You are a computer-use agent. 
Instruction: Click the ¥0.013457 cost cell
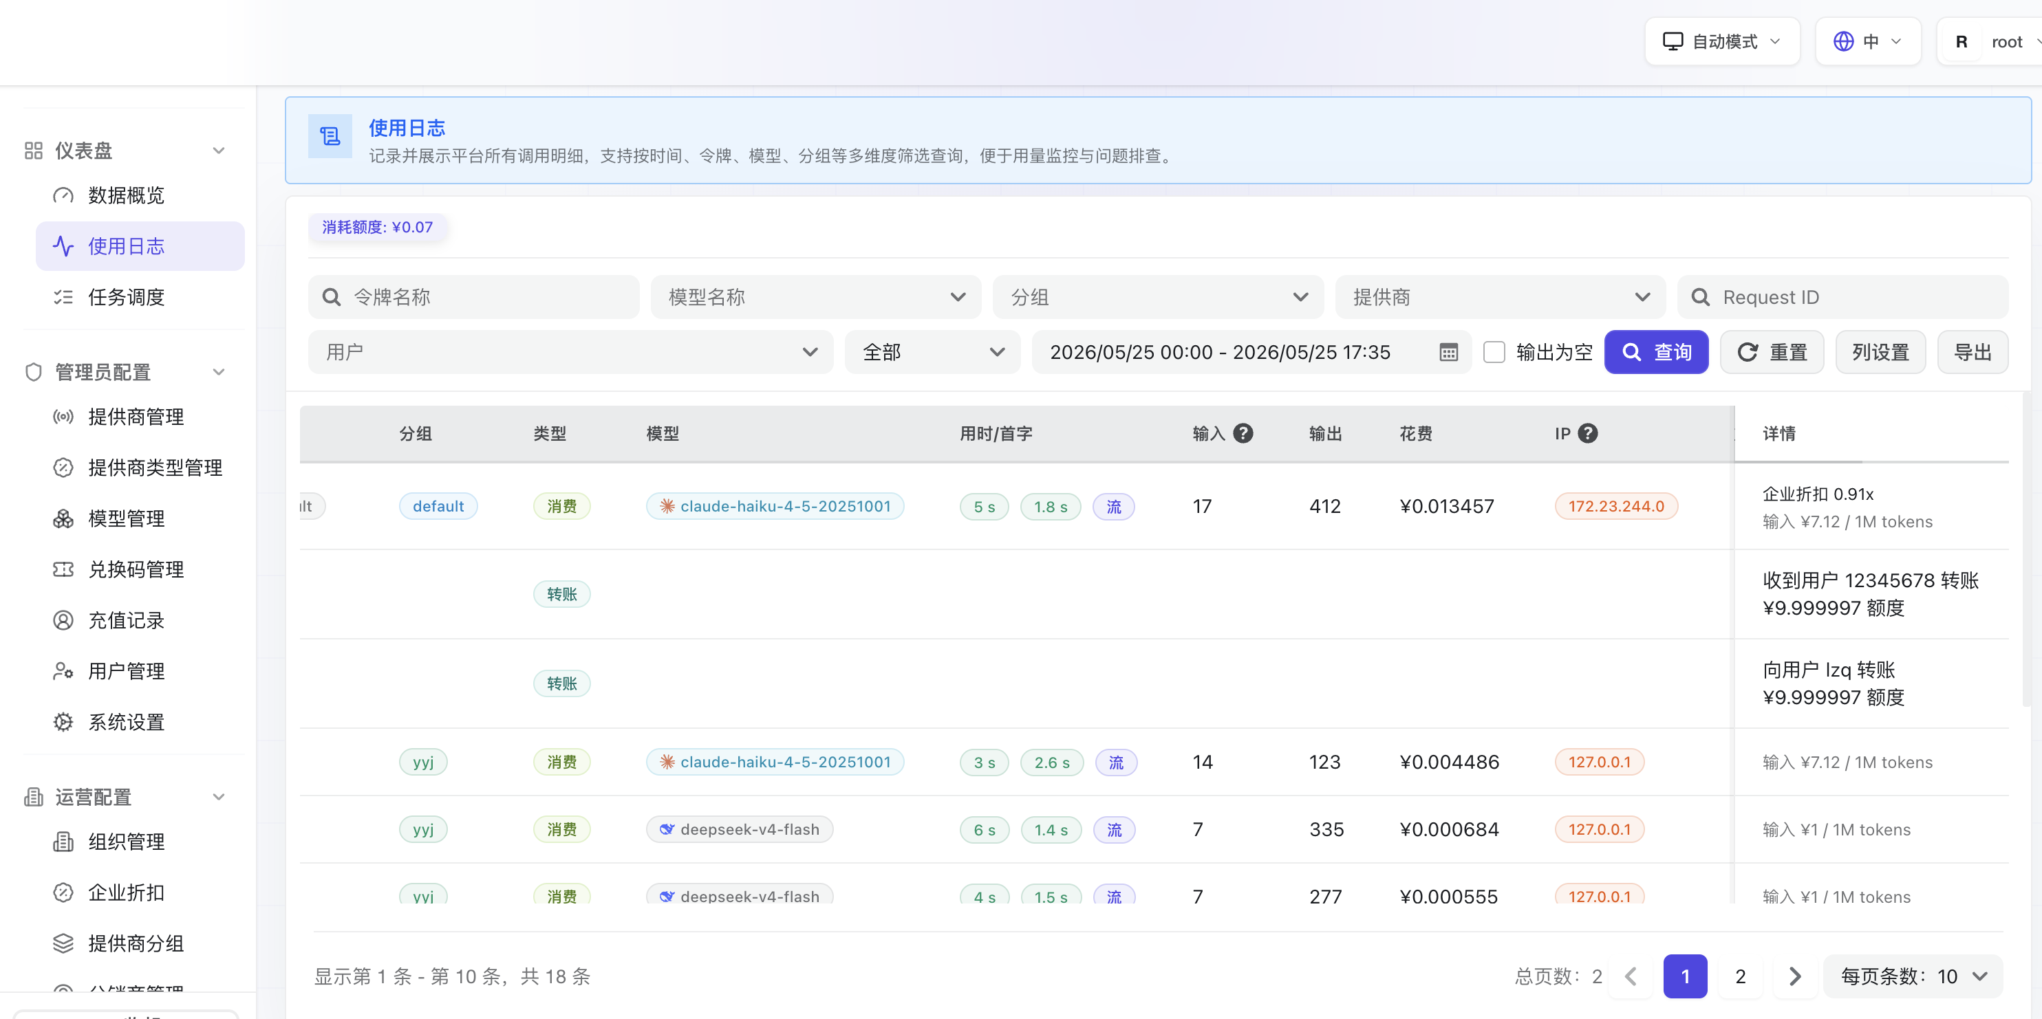[x=1447, y=505]
